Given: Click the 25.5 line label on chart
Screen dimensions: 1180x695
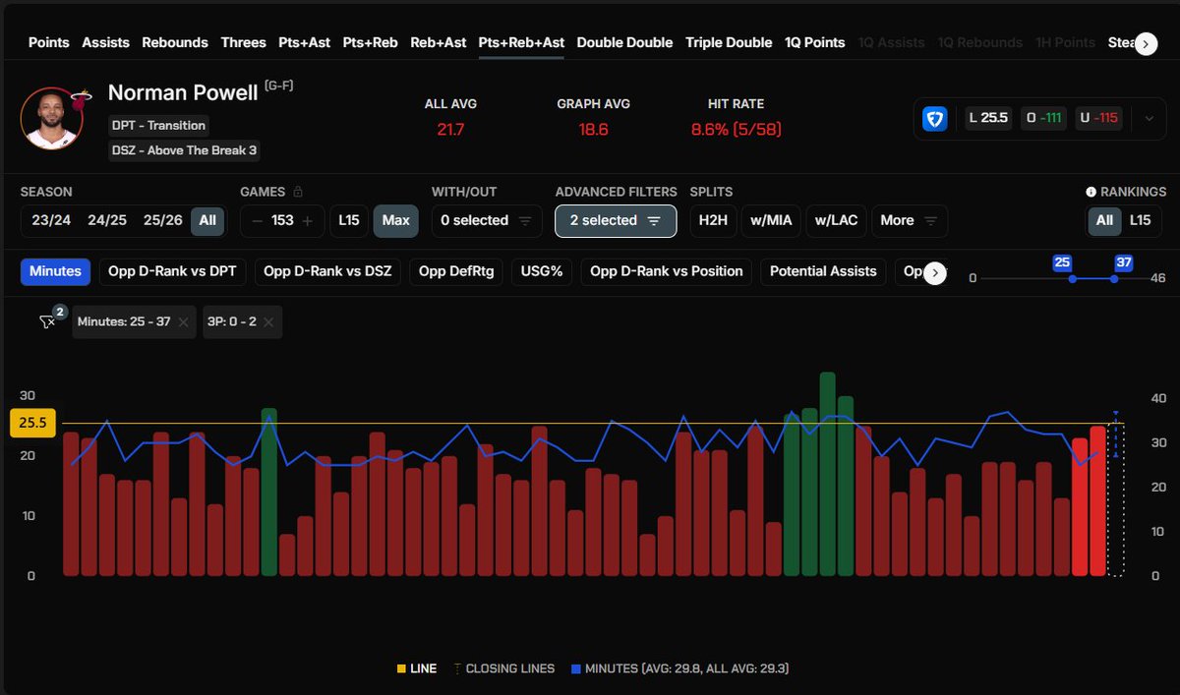Looking at the screenshot, I should pyautogui.click(x=32, y=423).
